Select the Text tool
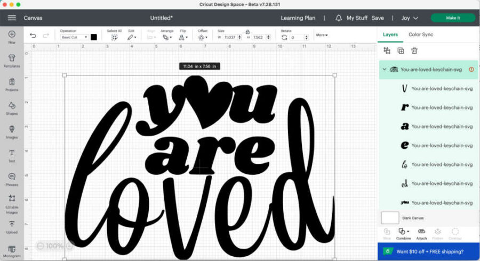480x261 pixels. pos(12,155)
